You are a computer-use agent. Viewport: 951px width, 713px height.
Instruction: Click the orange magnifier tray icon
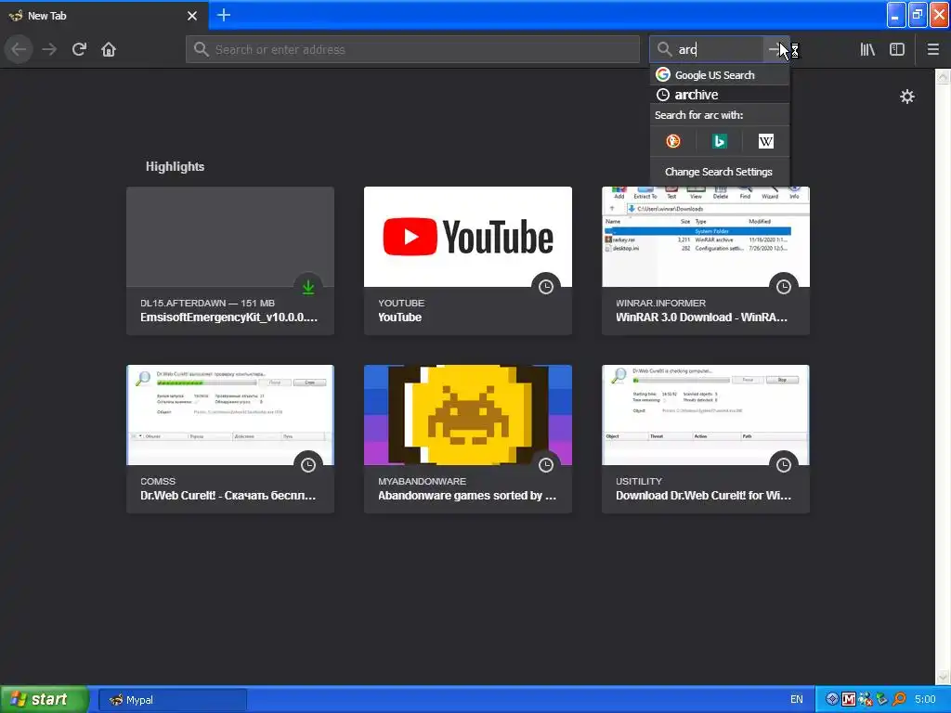[899, 700]
